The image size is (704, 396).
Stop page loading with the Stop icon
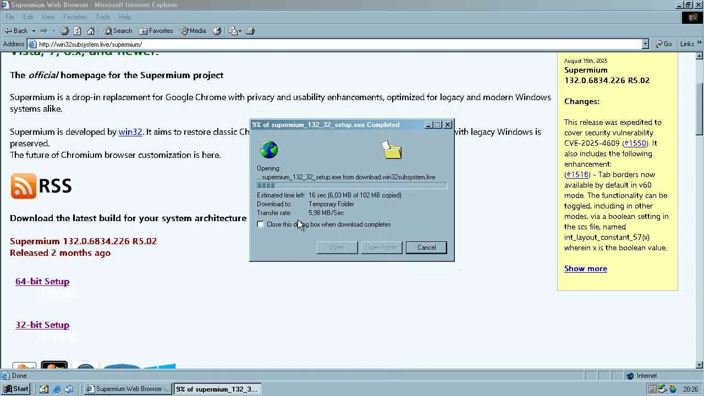coord(64,31)
